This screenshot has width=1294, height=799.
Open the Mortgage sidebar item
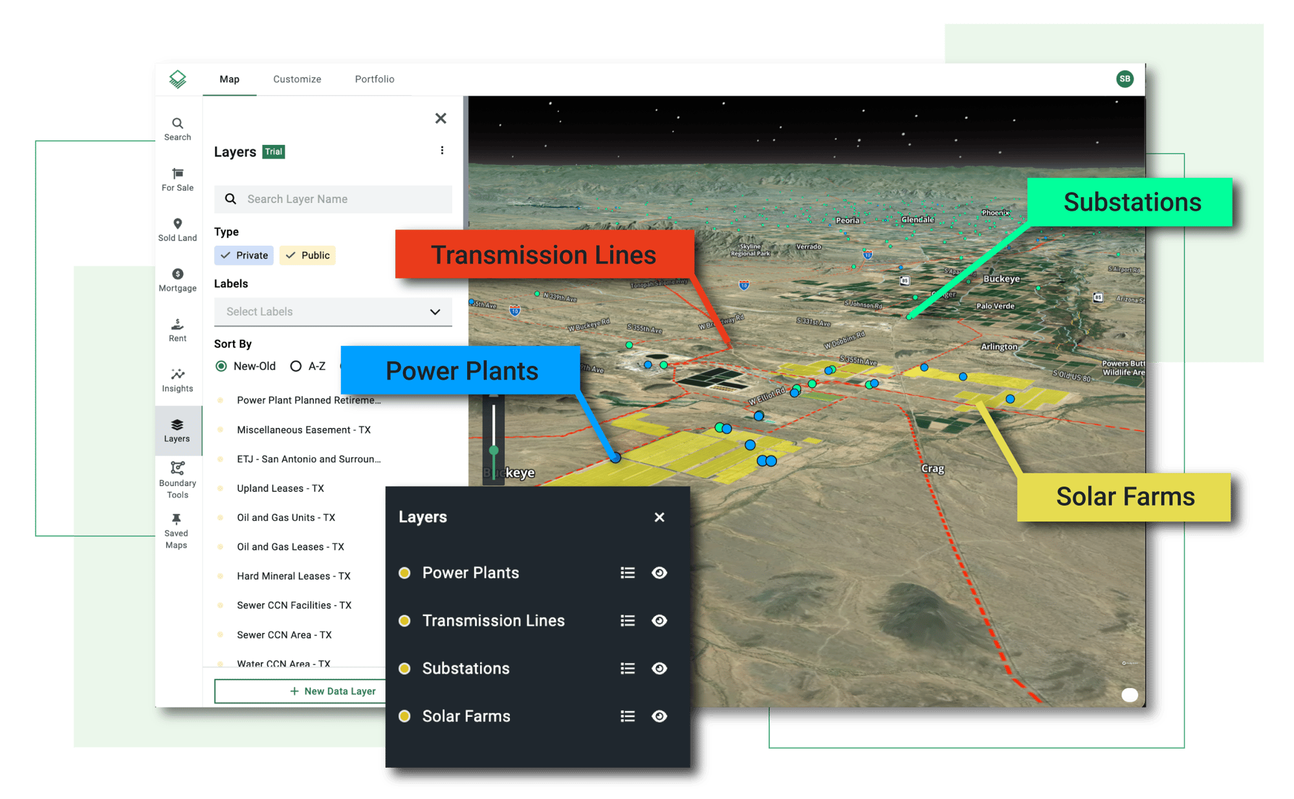coord(177,280)
